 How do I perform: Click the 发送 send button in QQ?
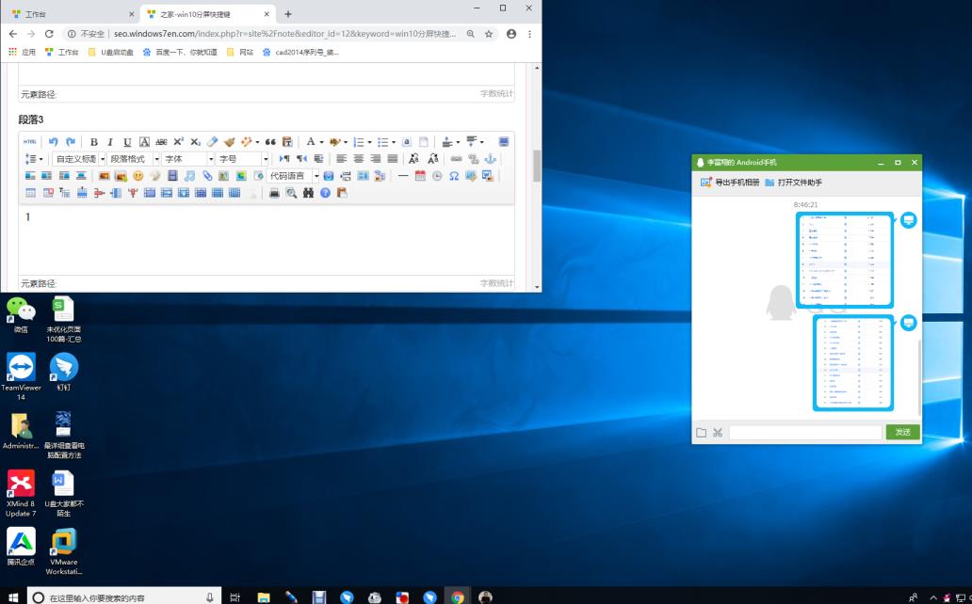point(901,432)
